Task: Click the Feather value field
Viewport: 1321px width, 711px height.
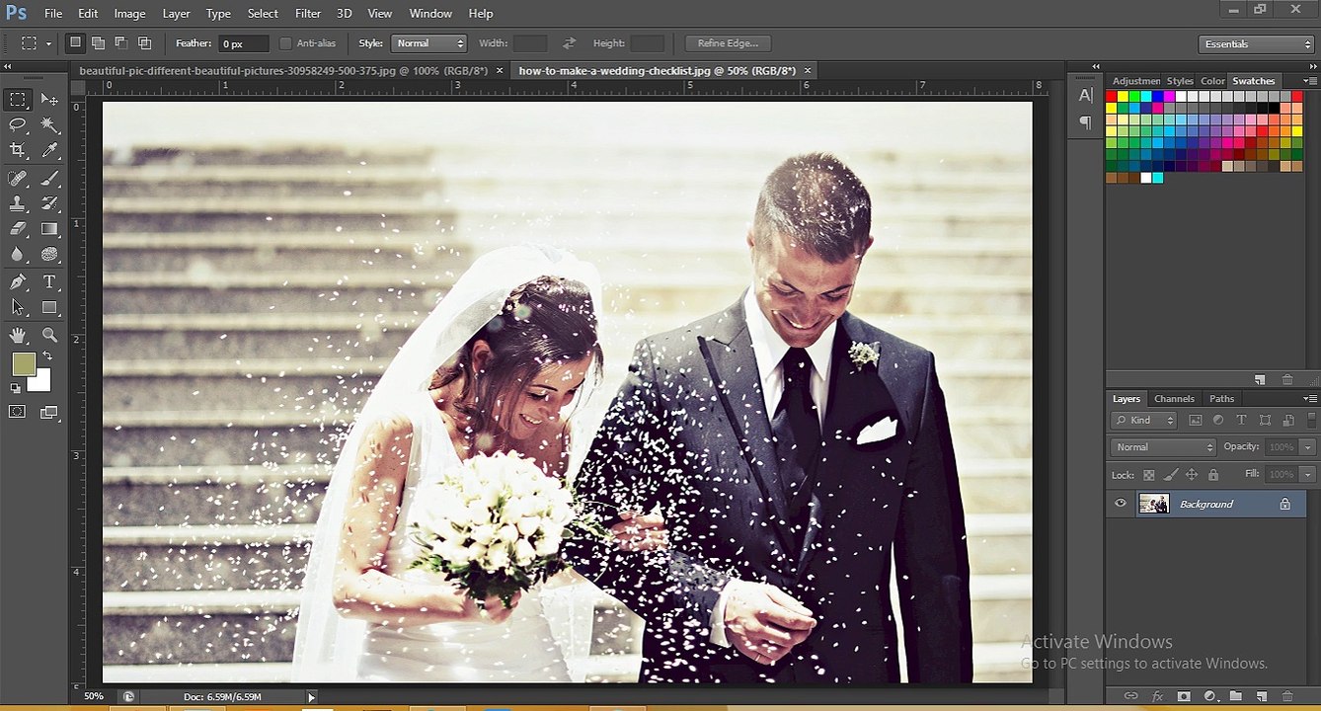Action: pyautogui.click(x=244, y=43)
